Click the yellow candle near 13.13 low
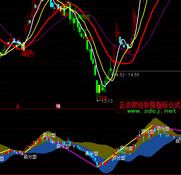The height and width of the screenshot is (175, 181). click(99, 89)
